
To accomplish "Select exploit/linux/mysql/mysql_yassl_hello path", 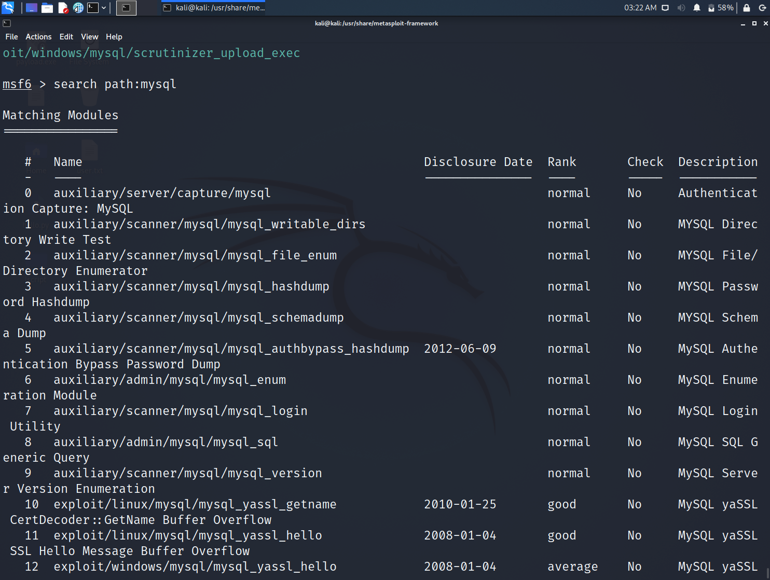I will point(188,535).
